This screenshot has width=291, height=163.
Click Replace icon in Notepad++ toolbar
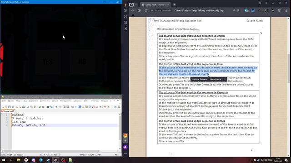pos(51,107)
